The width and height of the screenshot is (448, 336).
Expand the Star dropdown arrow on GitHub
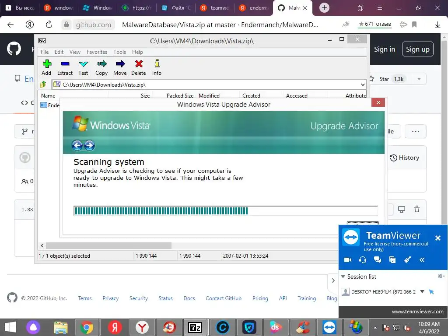(x=419, y=79)
